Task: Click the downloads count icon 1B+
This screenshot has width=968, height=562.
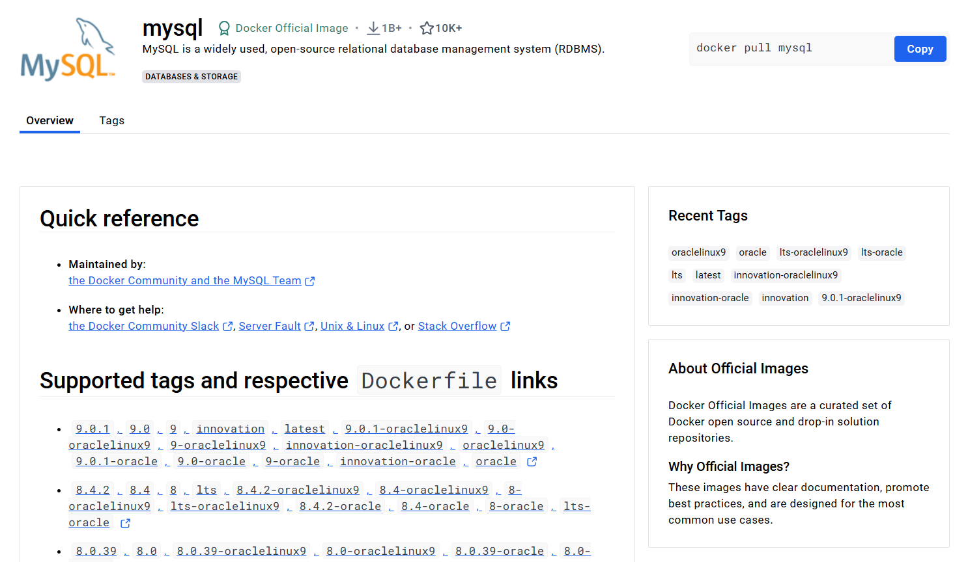Action: tap(373, 28)
